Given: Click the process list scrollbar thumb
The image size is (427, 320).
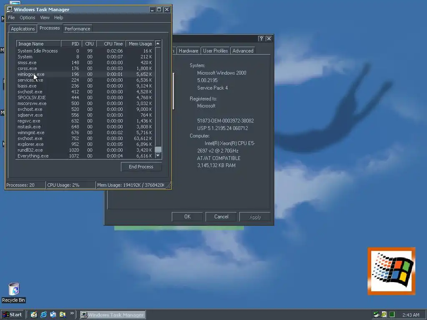Looking at the screenshot, I should (x=158, y=150).
